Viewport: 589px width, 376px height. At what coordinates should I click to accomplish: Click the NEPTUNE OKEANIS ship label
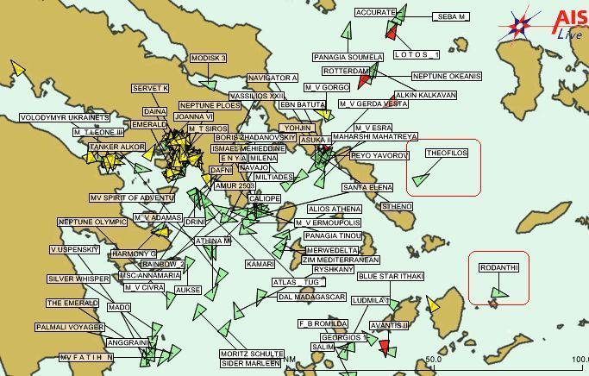447,77
